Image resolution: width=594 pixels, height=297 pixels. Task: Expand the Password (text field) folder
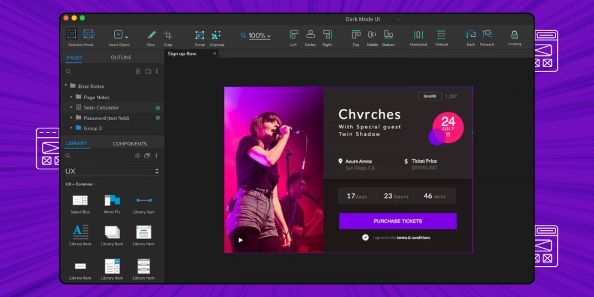pyautogui.click(x=71, y=118)
